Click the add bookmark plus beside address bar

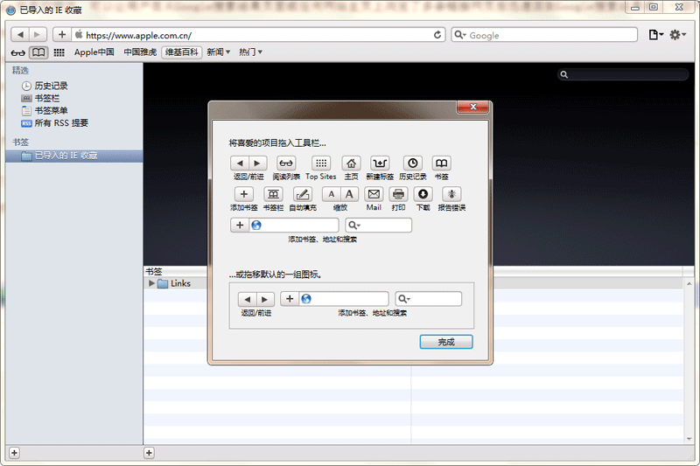point(62,34)
